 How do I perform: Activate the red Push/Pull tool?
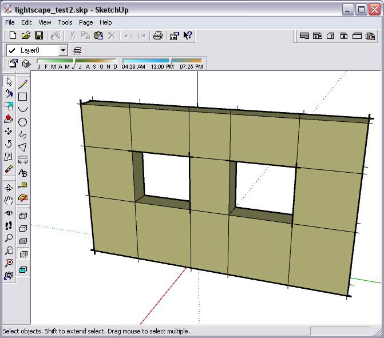coord(9,119)
